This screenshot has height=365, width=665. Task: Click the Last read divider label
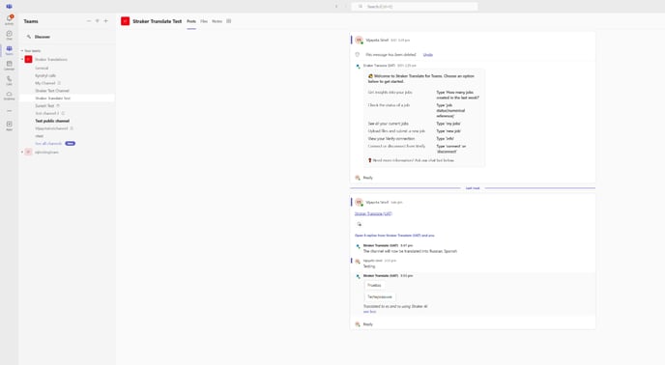tap(473, 187)
